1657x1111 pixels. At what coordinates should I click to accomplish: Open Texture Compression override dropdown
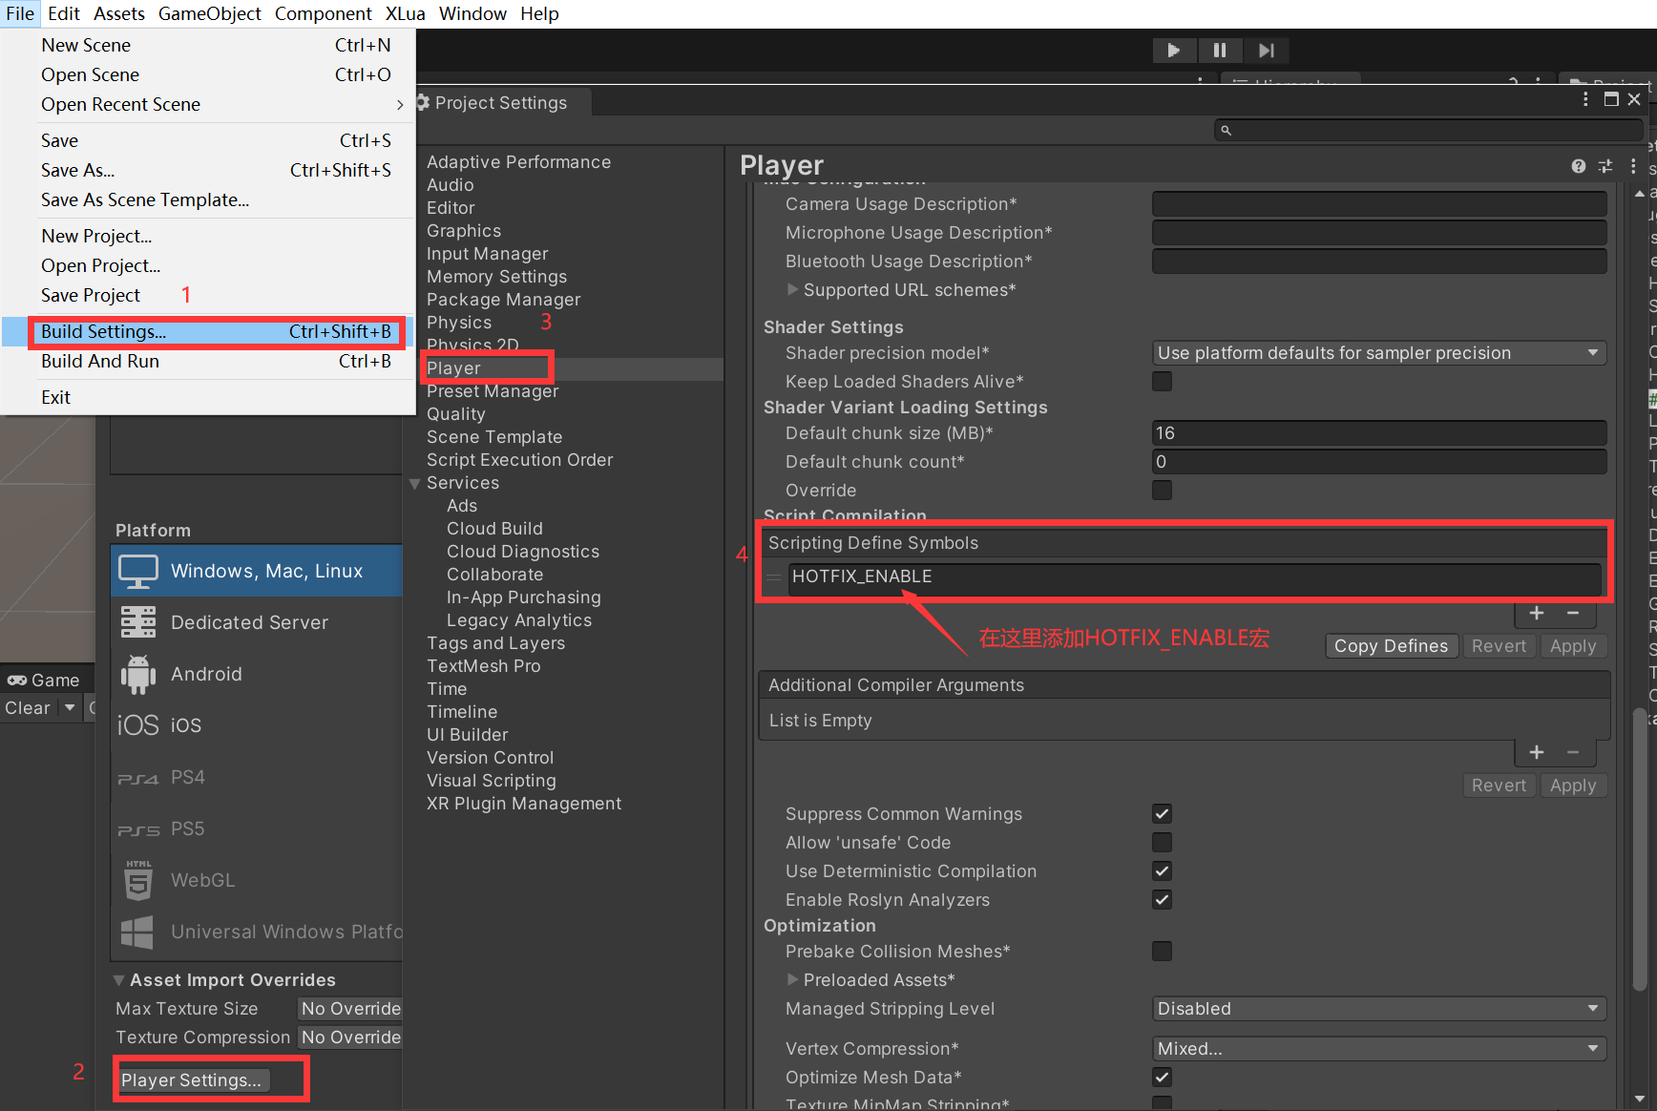(350, 1038)
